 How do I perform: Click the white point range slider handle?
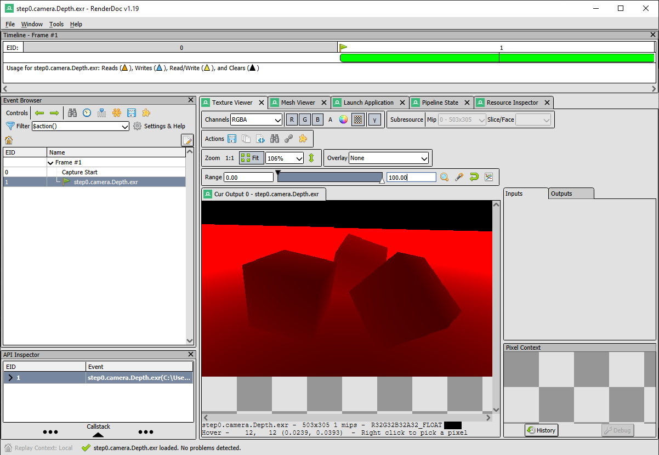coord(382,180)
